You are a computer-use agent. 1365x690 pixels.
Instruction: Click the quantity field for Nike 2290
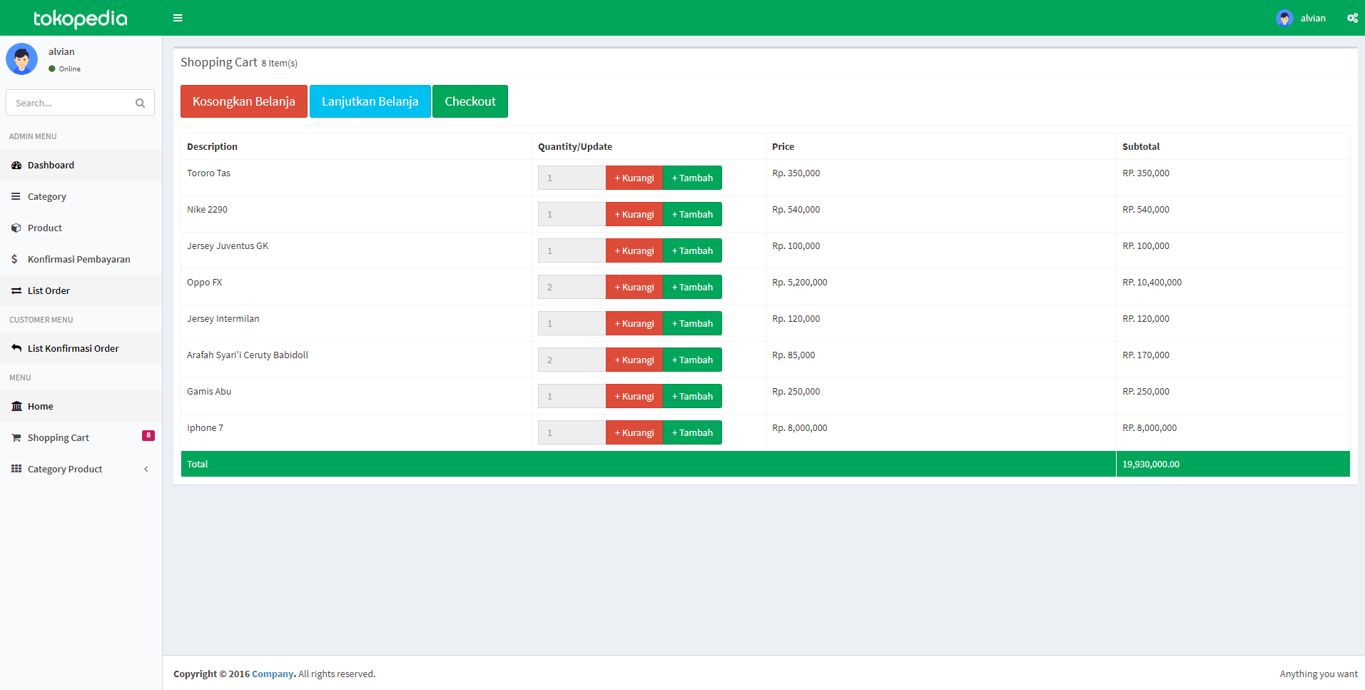click(571, 213)
